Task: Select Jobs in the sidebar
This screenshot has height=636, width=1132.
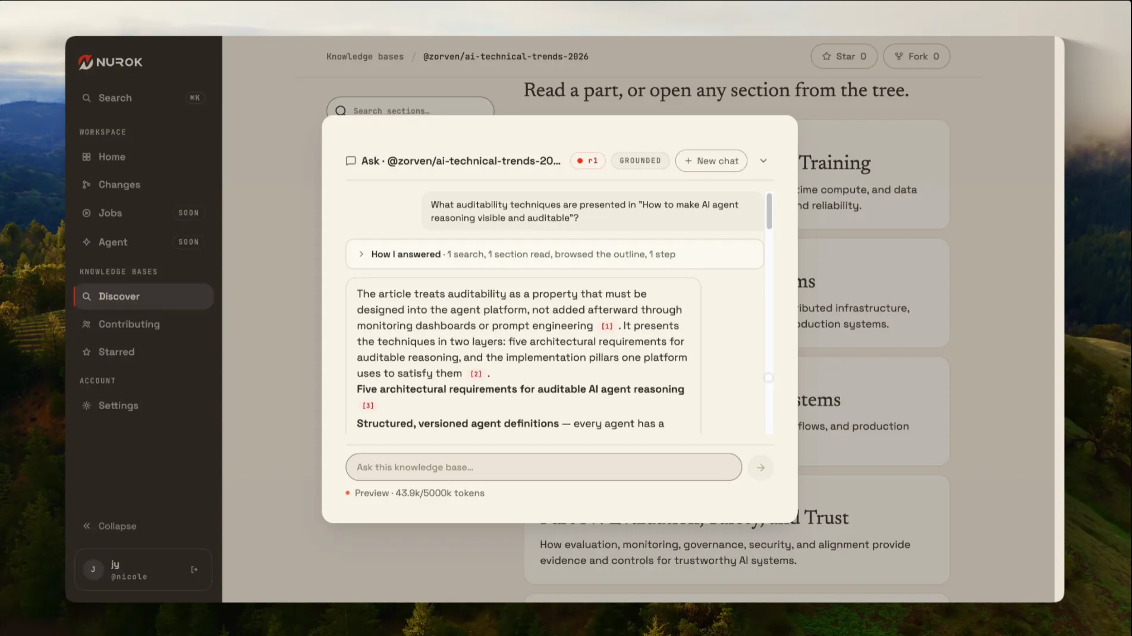Action: tap(143, 213)
